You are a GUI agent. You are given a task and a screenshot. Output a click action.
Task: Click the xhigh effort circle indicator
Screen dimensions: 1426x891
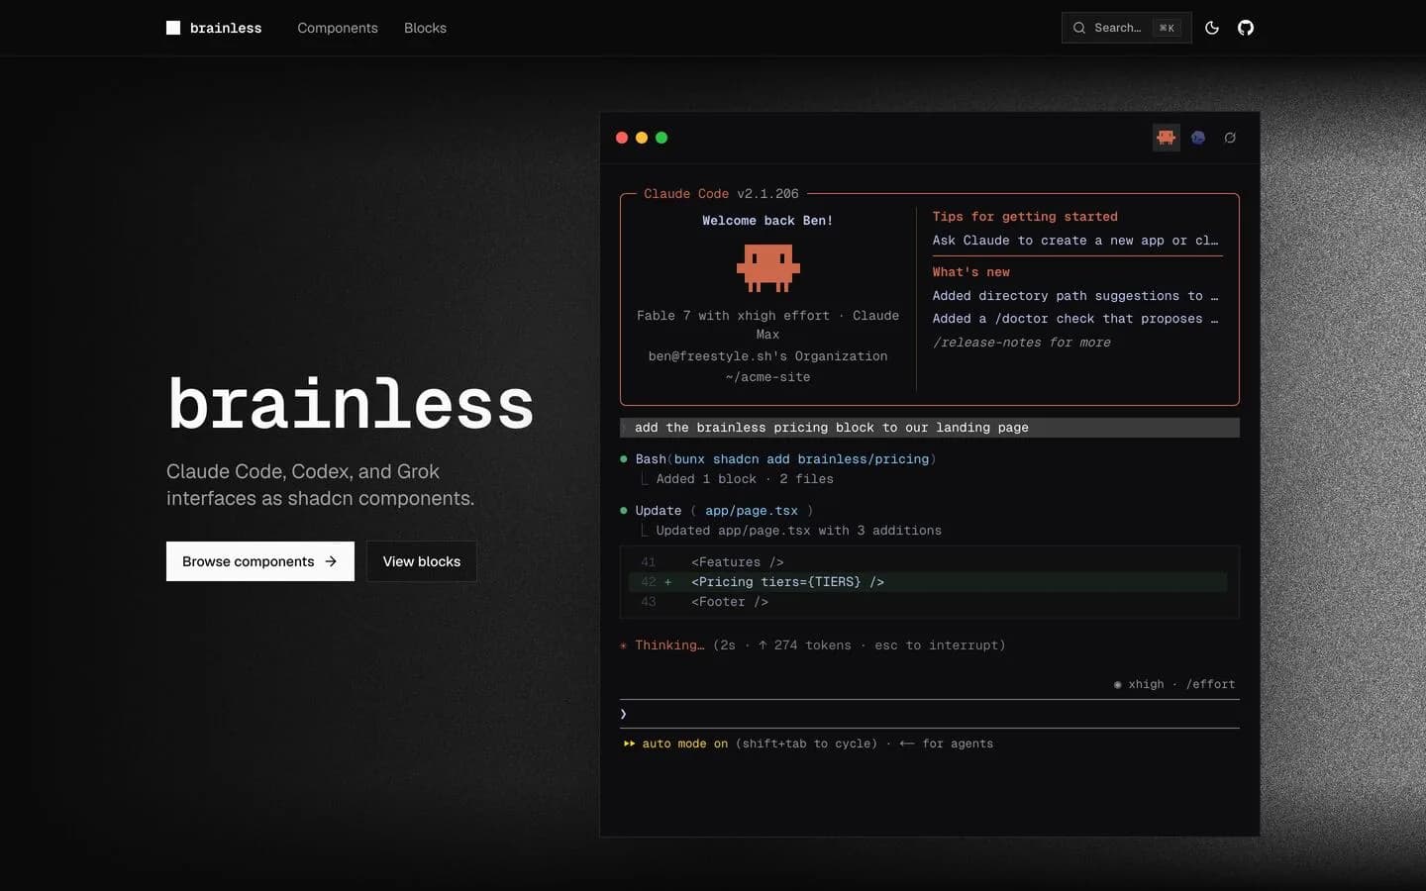click(1118, 684)
